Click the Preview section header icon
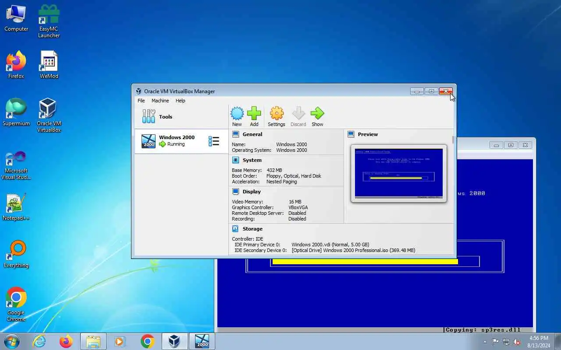 pyautogui.click(x=351, y=134)
